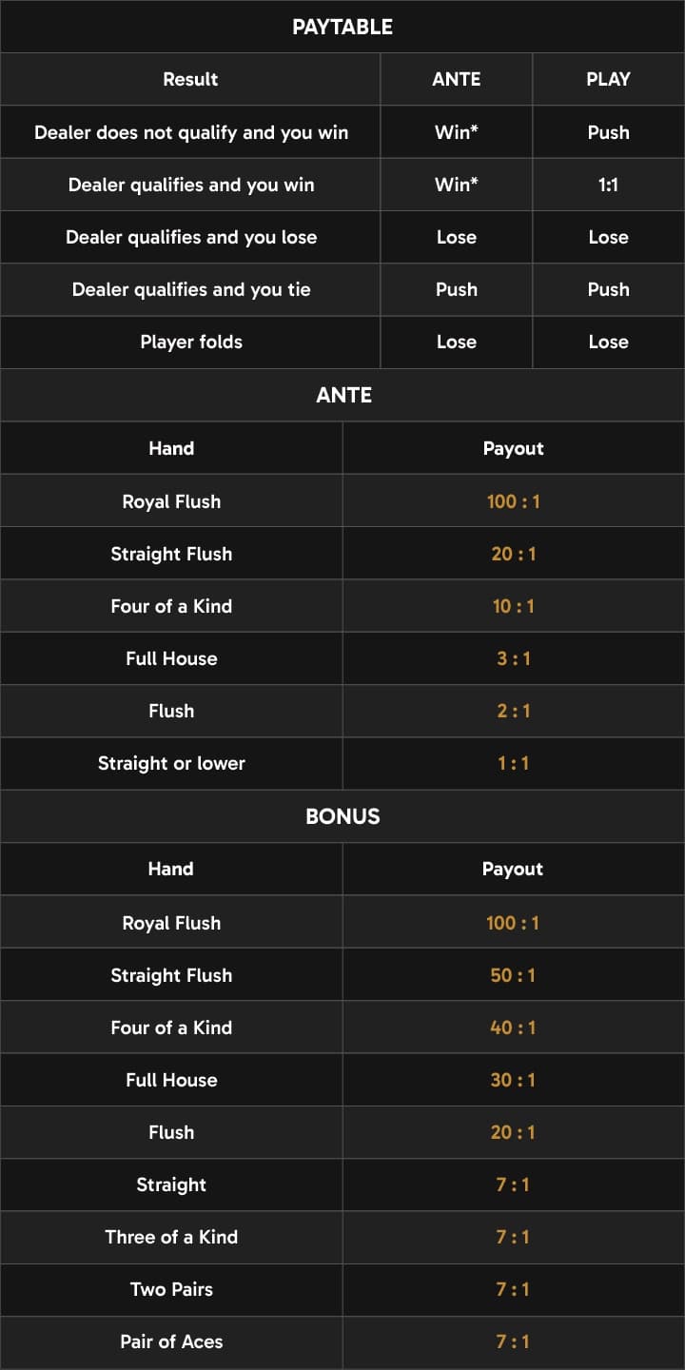
Task: Click the 1:1 PLAY payout cell
Action: pyautogui.click(x=608, y=185)
